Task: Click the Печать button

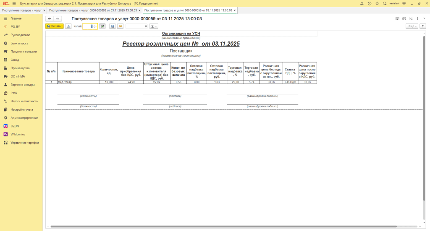Action: pos(55,26)
